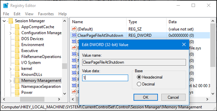
Task: Open the File menu
Action: pos(6,14)
